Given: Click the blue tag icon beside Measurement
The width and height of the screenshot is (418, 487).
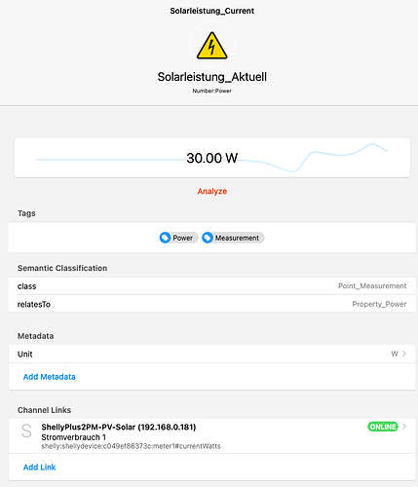Looking at the screenshot, I should (208, 238).
